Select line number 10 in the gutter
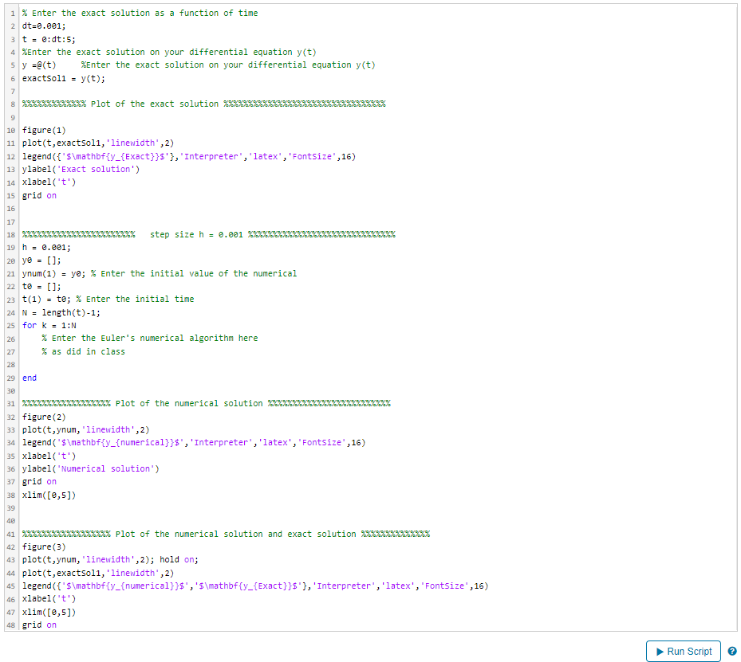 [10, 129]
